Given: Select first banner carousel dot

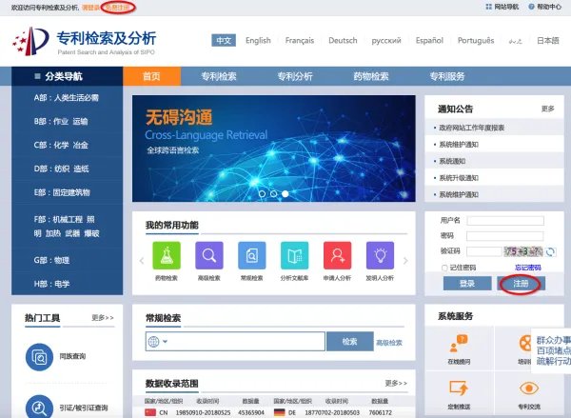Looking at the screenshot, I should 262,194.
